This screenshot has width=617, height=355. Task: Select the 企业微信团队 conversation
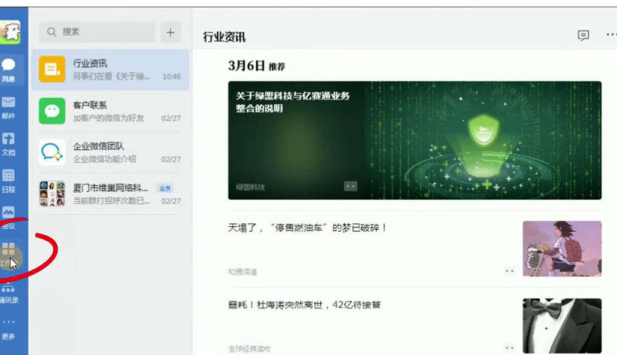click(110, 152)
